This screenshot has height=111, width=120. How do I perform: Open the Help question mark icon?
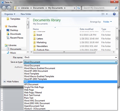point(114,14)
